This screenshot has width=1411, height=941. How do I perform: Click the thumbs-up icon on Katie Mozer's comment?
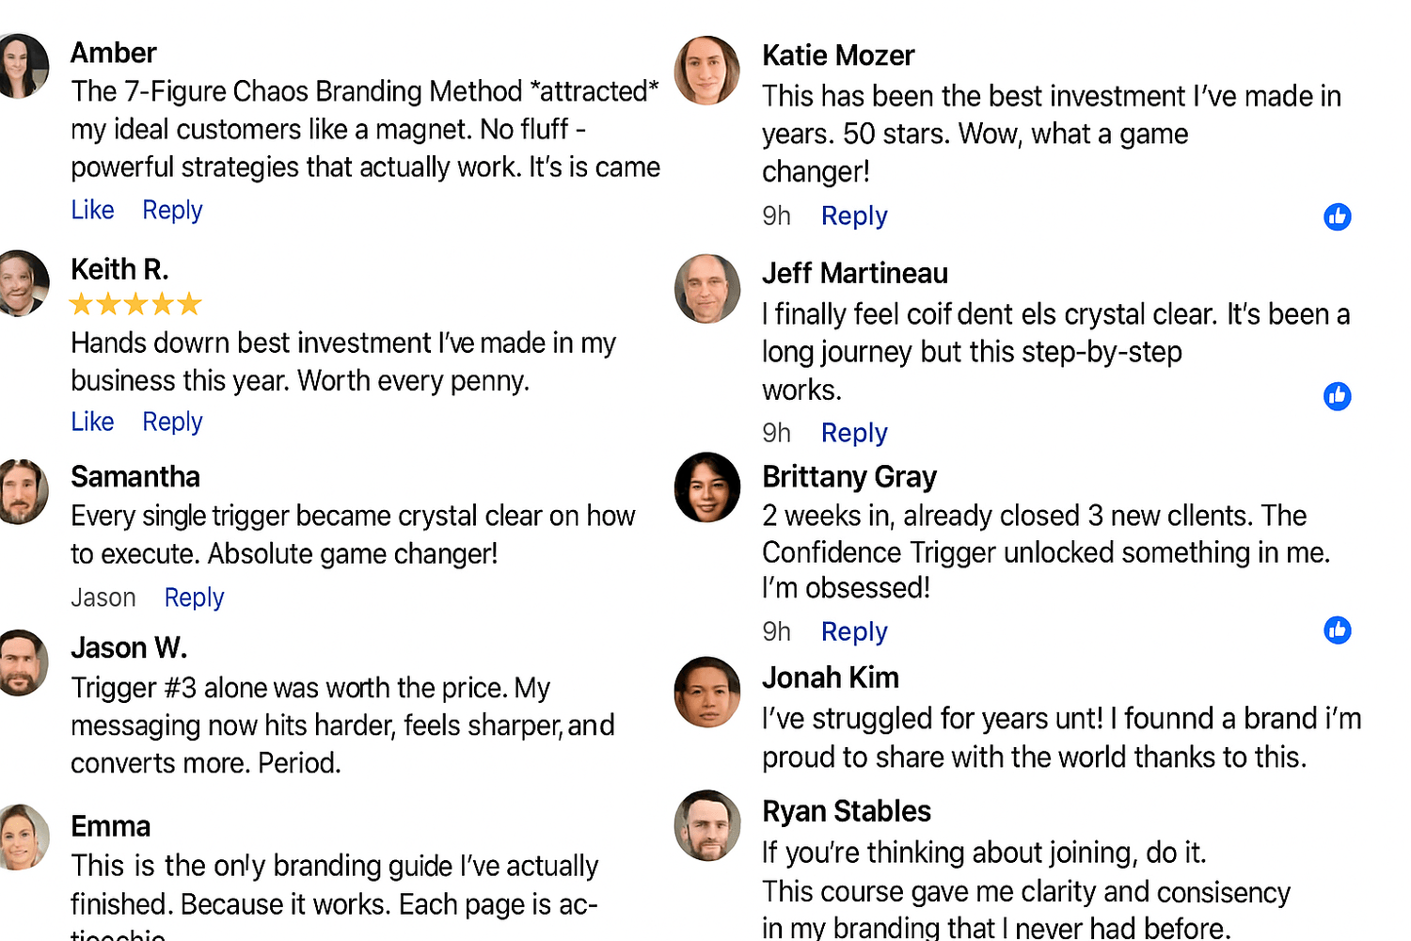(x=1337, y=216)
